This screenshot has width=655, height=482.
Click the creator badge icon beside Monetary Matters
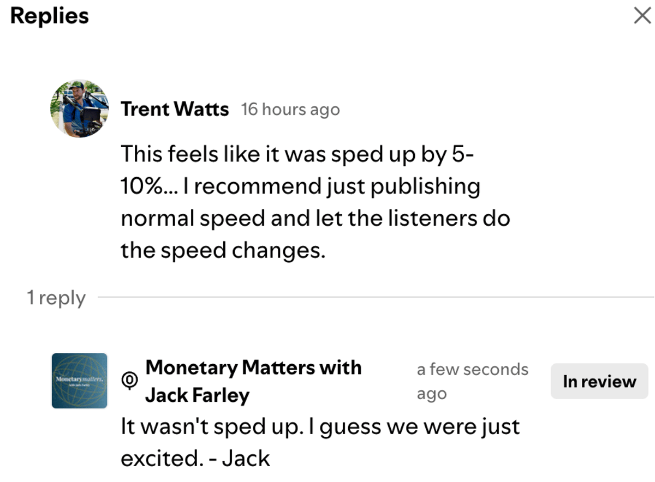click(129, 381)
